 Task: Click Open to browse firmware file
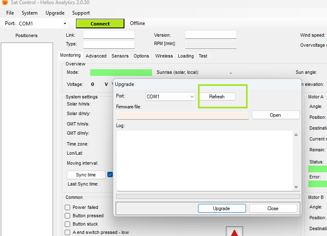pos(276,115)
